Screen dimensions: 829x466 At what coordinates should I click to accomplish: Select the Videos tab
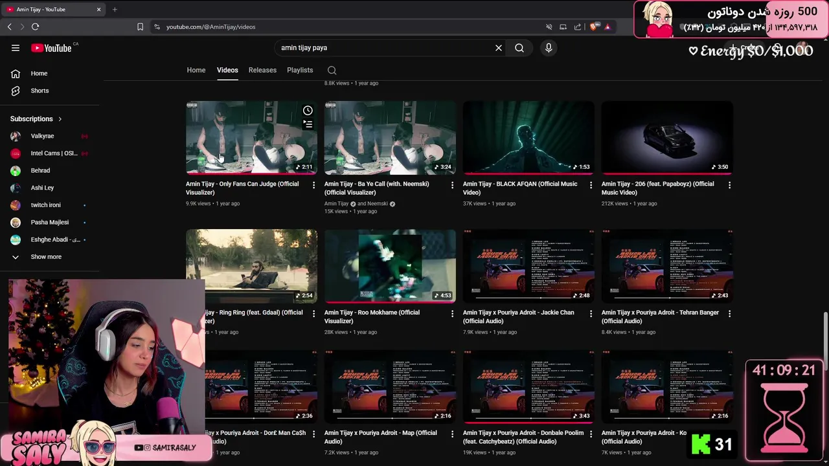[227, 70]
